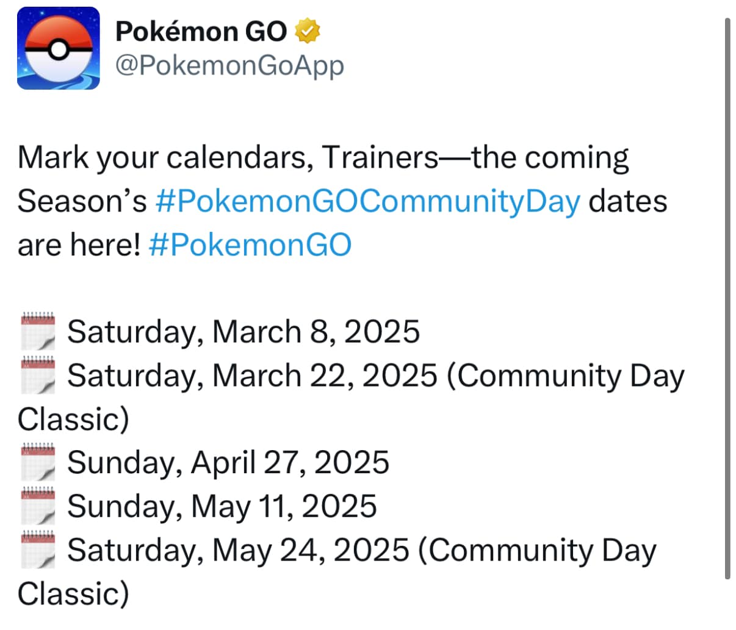The height and width of the screenshot is (630, 736).
Task: Click the "Sunday, May 11, 2025" date text
Action: pyautogui.click(x=222, y=507)
